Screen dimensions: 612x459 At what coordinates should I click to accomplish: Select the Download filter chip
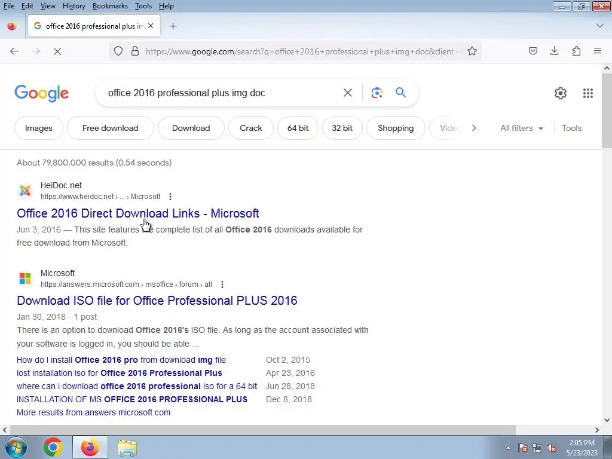click(x=191, y=128)
